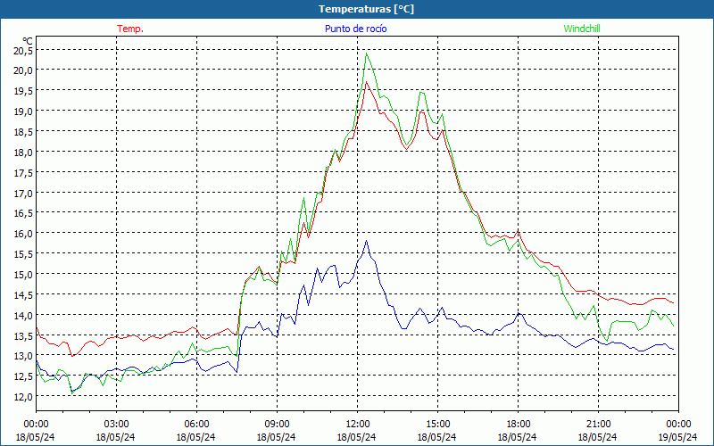This screenshot has width=714, height=446.
Task: Click the "03:00" time axis label
Action: 116,425
